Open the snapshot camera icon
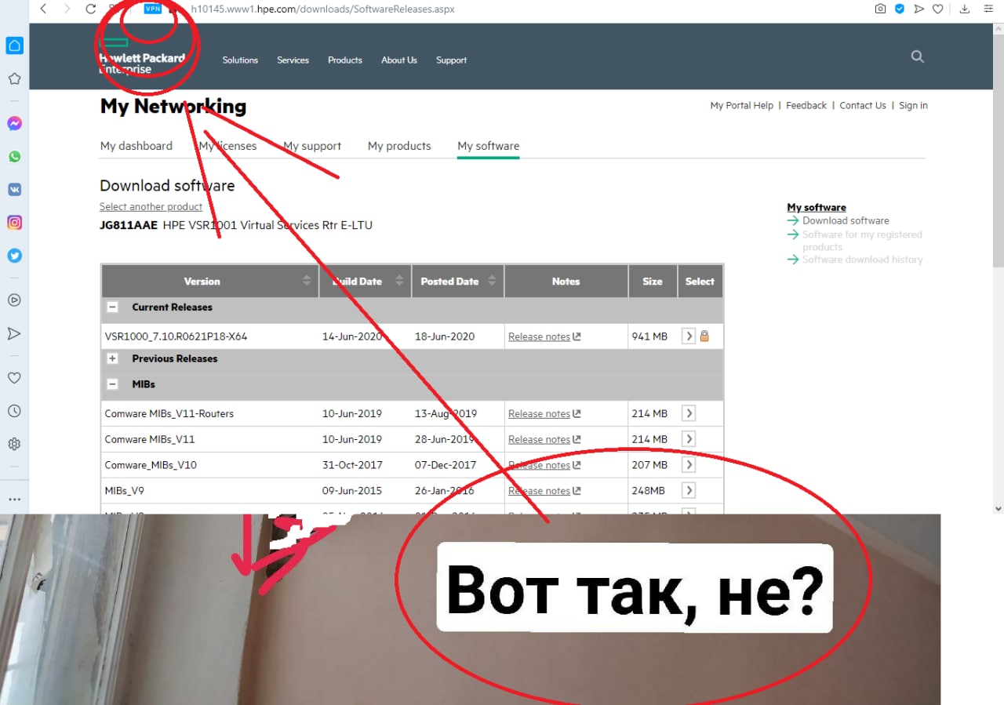 (881, 9)
